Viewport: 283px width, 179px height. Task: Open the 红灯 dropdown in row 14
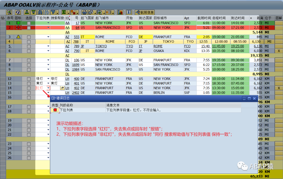(x=48, y=88)
